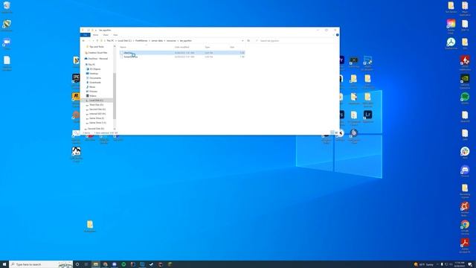Click File Explorer icon on the taskbar
Image resolution: width=476 pixels, height=268 pixels.
(x=96, y=264)
